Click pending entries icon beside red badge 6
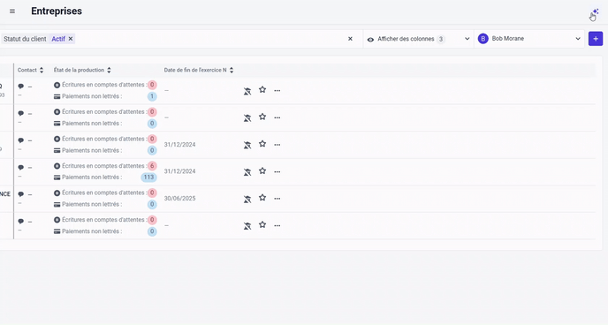The image size is (608, 325). point(57,166)
